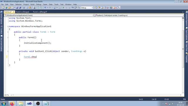Click the Comment Out Selected Lines icon

[38, 8]
